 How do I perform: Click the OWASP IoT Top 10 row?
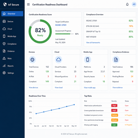pyautogui.click(x=110, y=32)
